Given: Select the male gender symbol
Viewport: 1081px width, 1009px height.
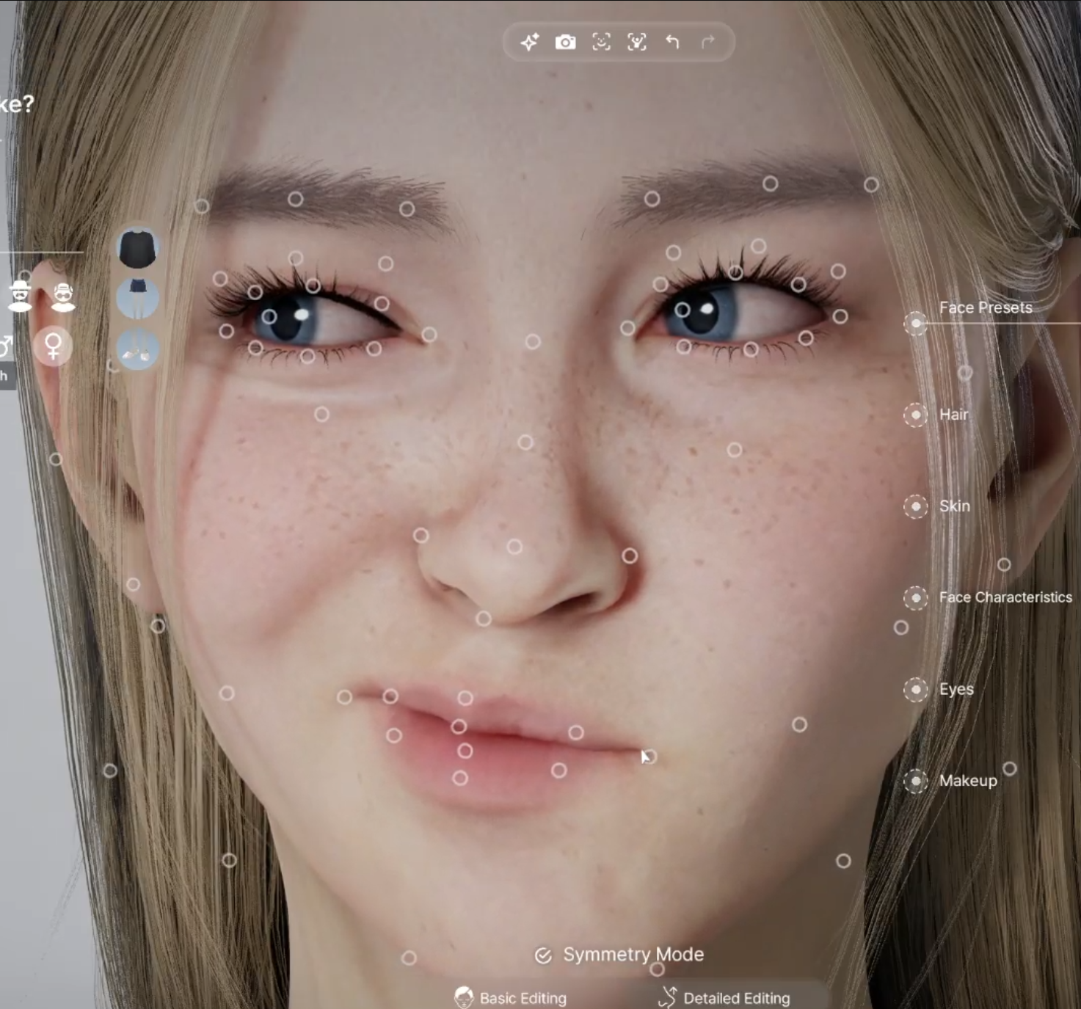Looking at the screenshot, I should pyautogui.click(x=6, y=346).
